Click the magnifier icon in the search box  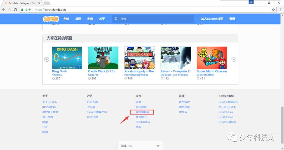(116, 19)
